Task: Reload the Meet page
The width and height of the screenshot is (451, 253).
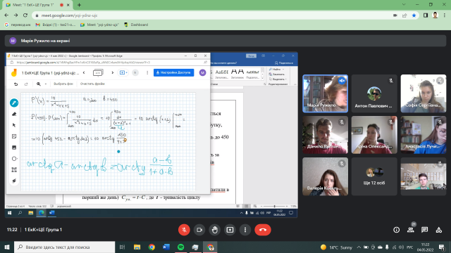Action: click(x=25, y=15)
